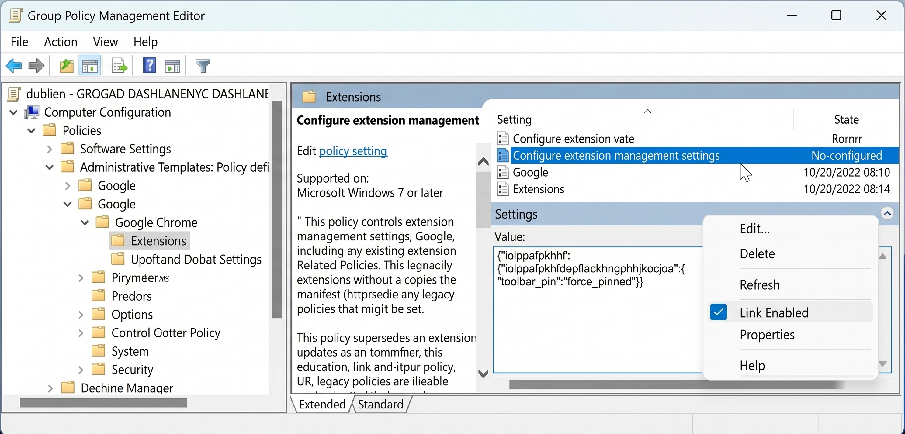Toggle the Show/Hide console tree icon
Viewport: 905px width, 434px height.
90,66
